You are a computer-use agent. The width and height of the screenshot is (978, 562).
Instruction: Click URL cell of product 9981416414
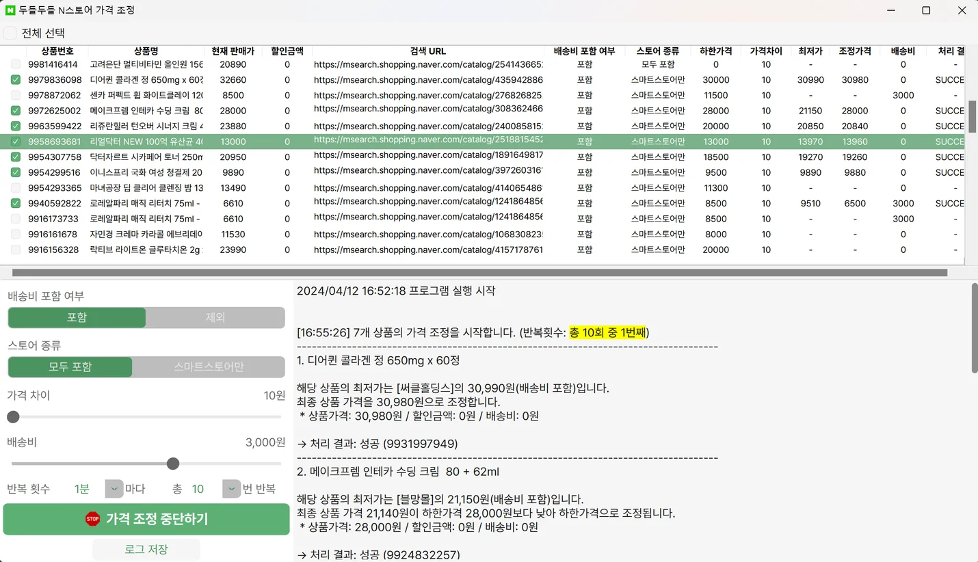pos(428,64)
